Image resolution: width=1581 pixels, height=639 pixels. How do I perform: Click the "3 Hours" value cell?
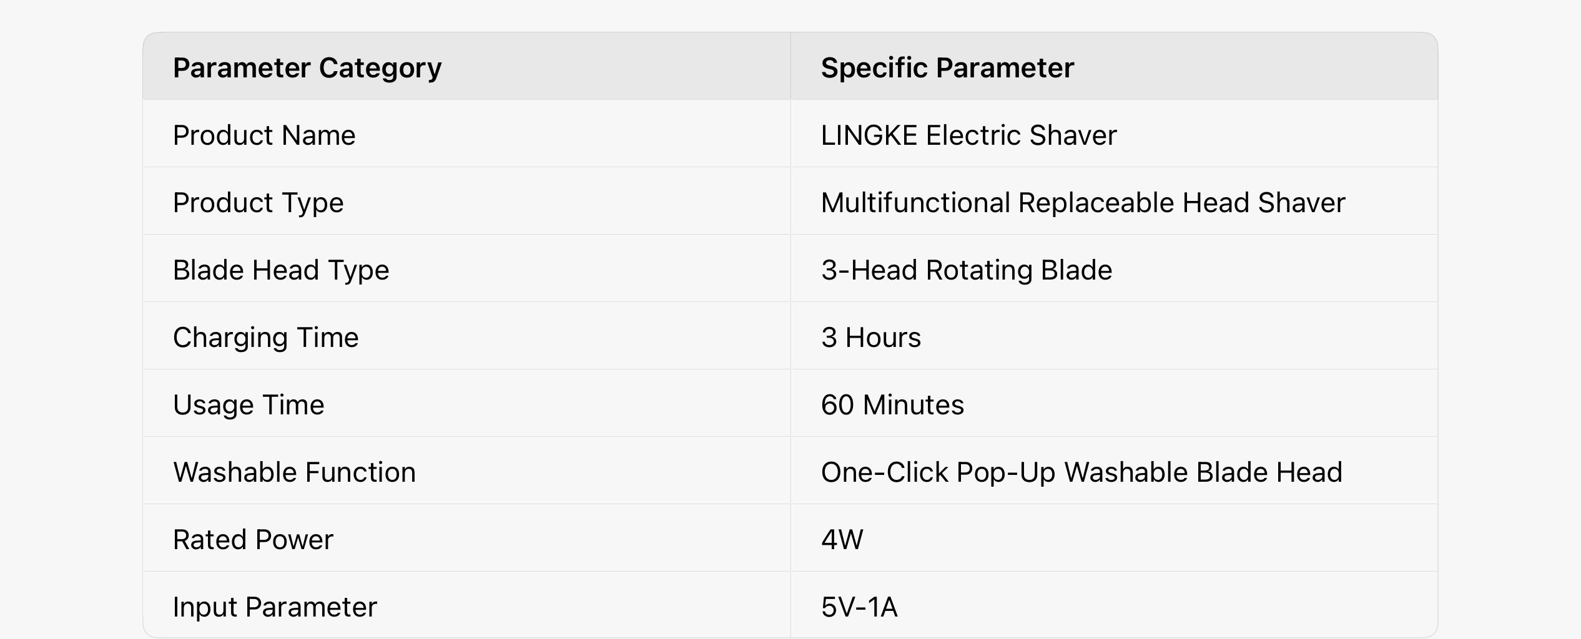pos(870,338)
